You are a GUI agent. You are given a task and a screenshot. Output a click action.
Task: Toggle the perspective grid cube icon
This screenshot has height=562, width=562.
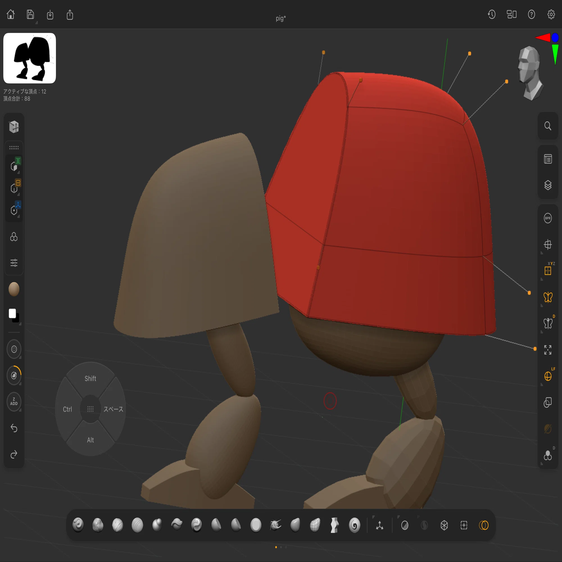click(x=548, y=244)
